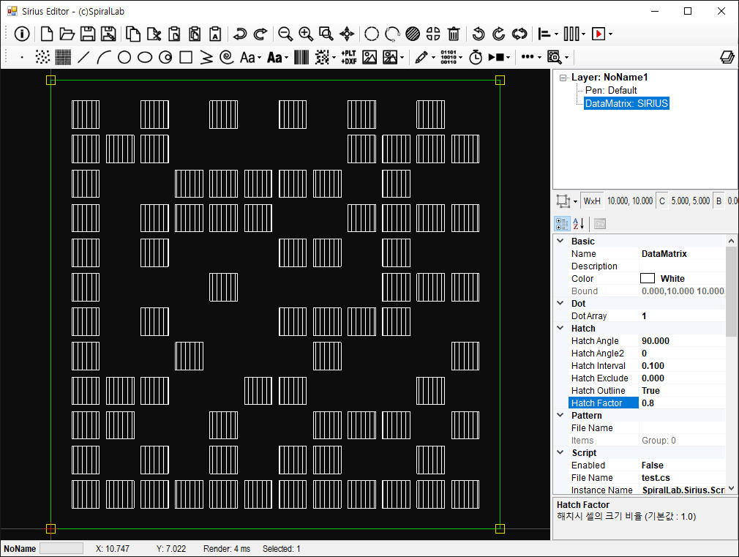This screenshot has width=739, height=557.
Task: Open a file with folder icon
Action: [x=67, y=34]
